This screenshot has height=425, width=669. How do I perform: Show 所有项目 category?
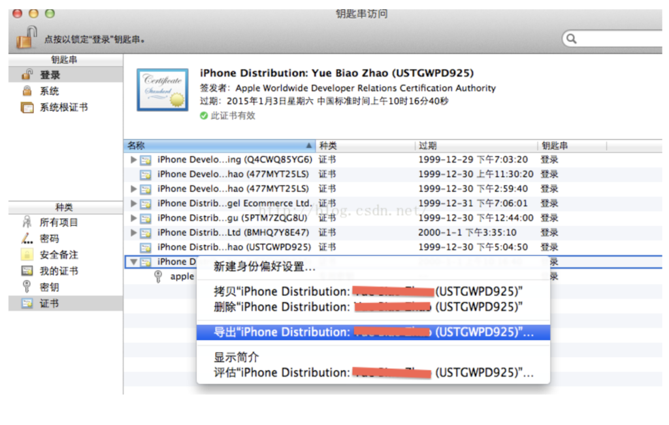point(66,223)
